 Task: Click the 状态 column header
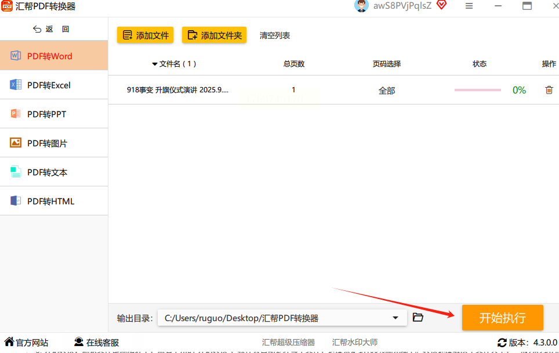click(x=479, y=64)
